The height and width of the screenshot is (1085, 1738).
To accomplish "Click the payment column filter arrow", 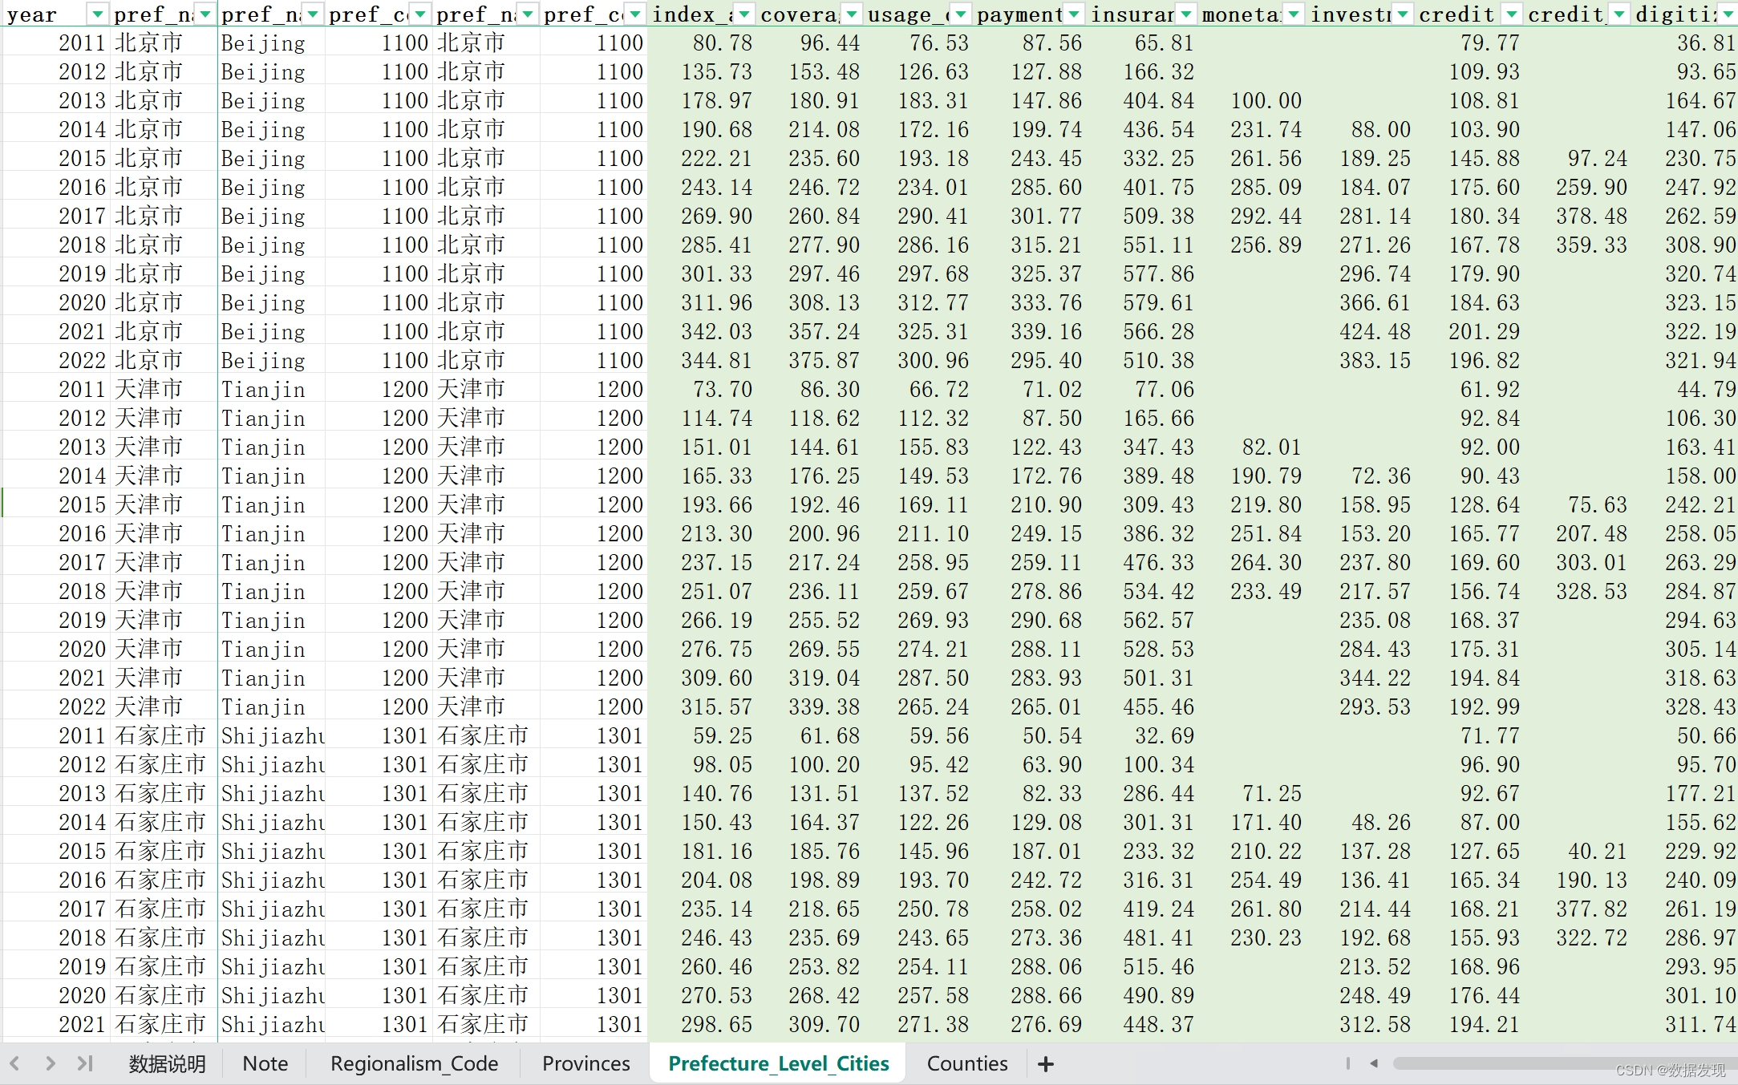I will [x=1073, y=14].
